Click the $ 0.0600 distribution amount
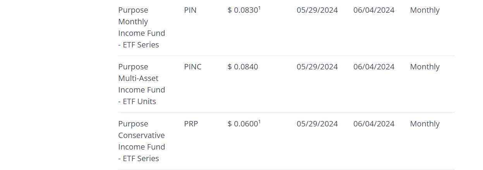The width and height of the screenshot is (483, 170). [242, 124]
